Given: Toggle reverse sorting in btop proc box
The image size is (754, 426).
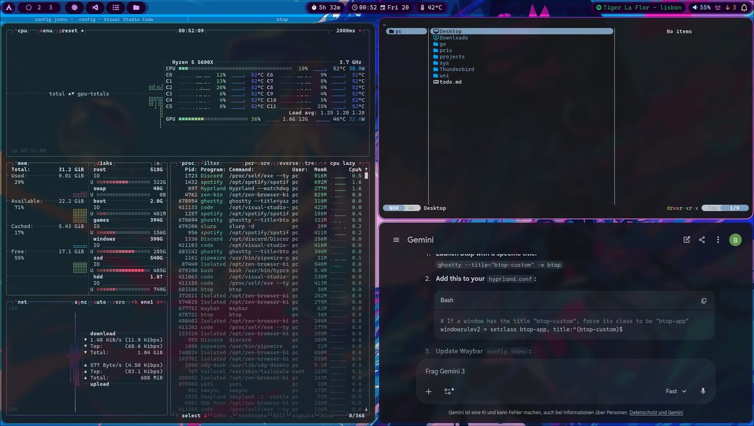Looking at the screenshot, I should [x=287, y=163].
